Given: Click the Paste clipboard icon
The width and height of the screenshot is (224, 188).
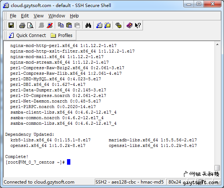Looking at the screenshot, I should 69,26.
